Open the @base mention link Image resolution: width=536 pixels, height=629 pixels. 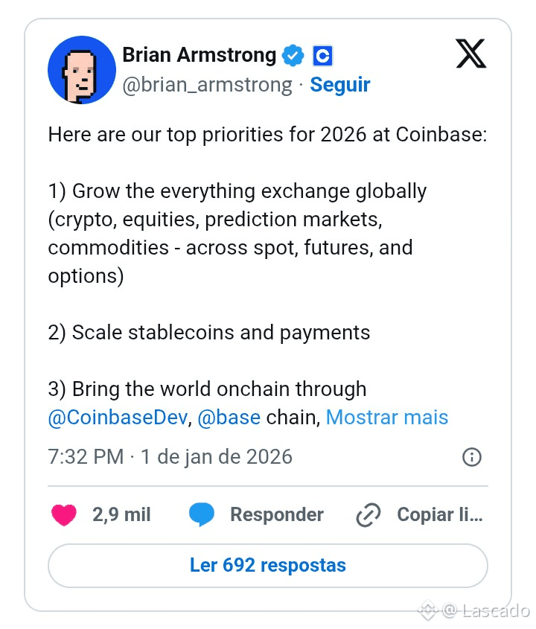coord(229,418)
